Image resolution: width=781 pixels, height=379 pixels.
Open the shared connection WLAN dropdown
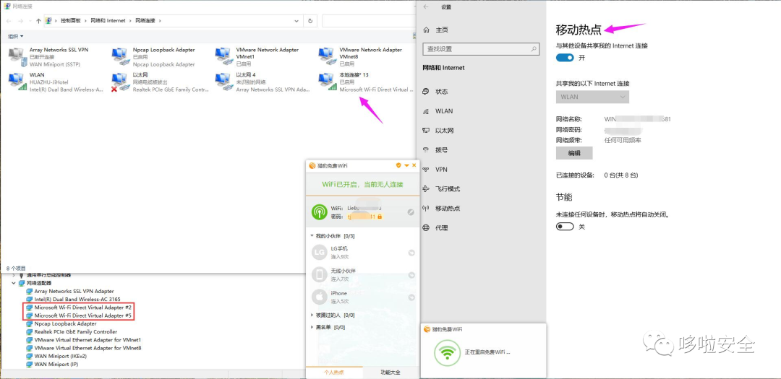(592, 97)
